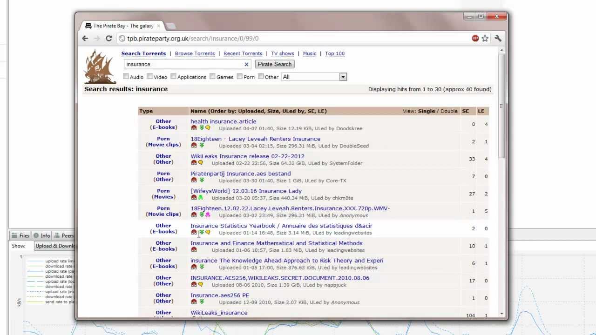Click green download arrow for health insurance.article
This screenshot has height=335, width=596.
coord(202,128)
